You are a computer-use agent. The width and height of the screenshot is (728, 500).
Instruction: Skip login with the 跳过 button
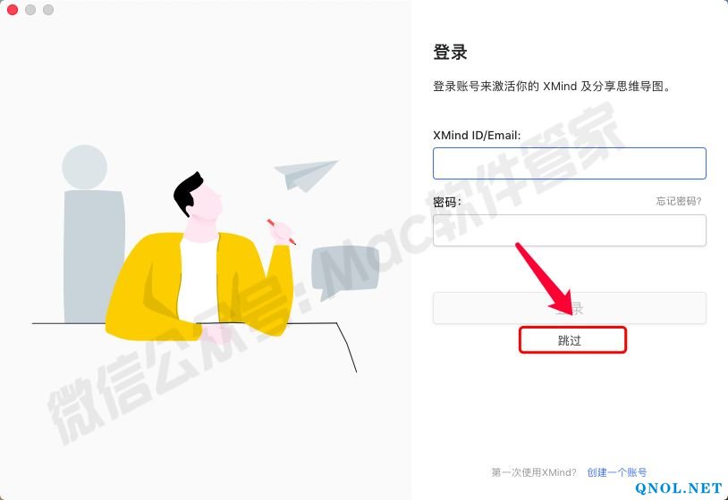click(572, 340)
